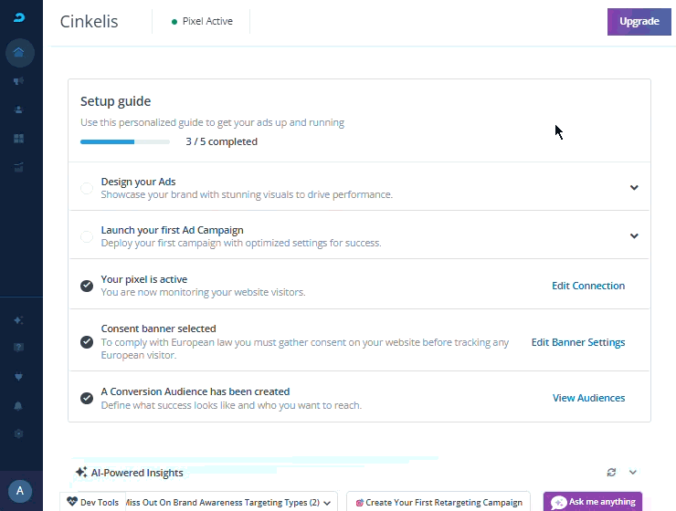Viewport: 676px width, 511px height.
Task: Open the user avatar 'A' menu
Action: coord(20,490)
